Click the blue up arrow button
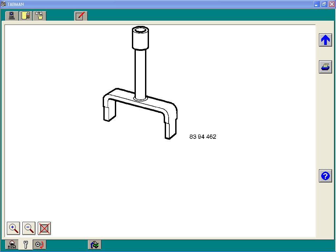The height and width of the screenshot is (252, 336). 325,40
